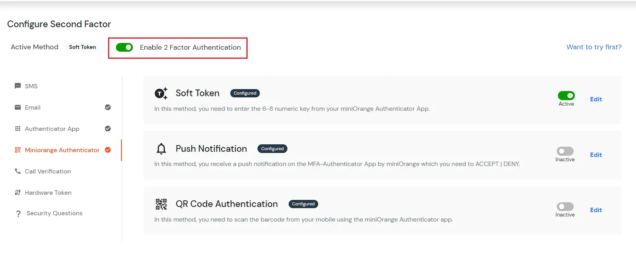Click the Want to try first link
The height and width of the screenshot is (261, 636).
tap(594, 47)
